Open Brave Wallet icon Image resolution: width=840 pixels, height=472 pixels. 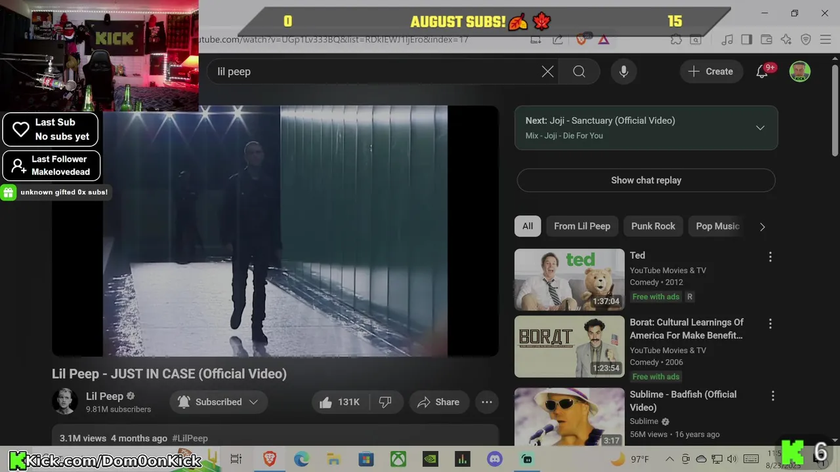[x=766, y=39]
